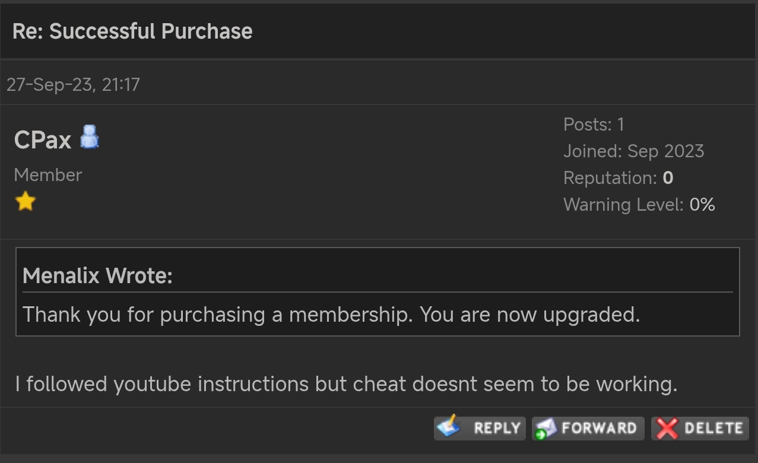Screen dimensions: 758x463
Task: Click the DELETE button label
Action: [713, 428]
